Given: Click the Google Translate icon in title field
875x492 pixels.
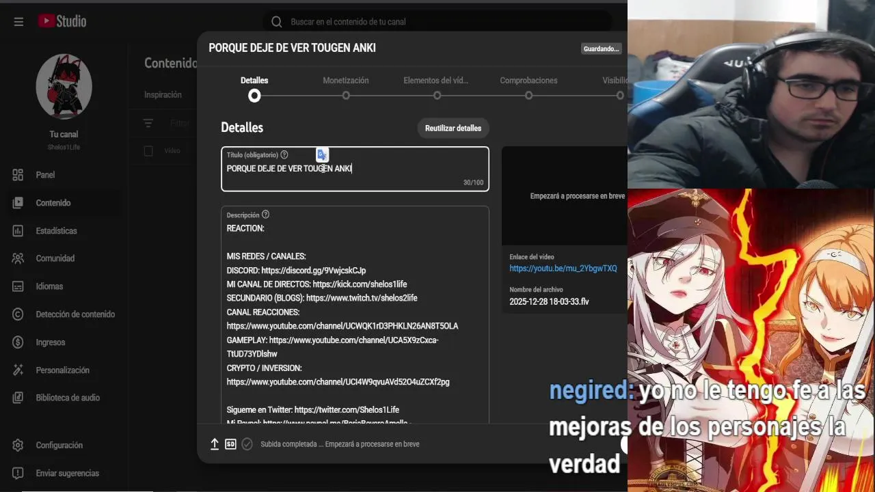Looking at the screenshot, I should tap(322, 155).
